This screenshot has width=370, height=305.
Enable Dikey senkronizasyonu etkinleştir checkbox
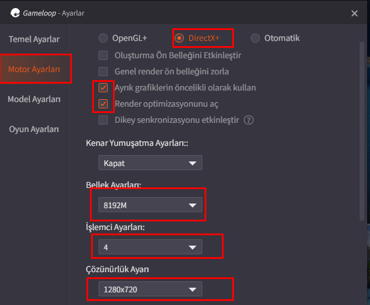tap(103, 120)
